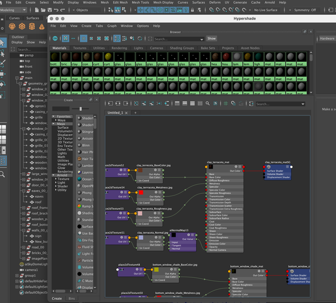Open the Arnold menu in Maya menu bar
The width and height of the screenshot is (336, 303).
269,2
